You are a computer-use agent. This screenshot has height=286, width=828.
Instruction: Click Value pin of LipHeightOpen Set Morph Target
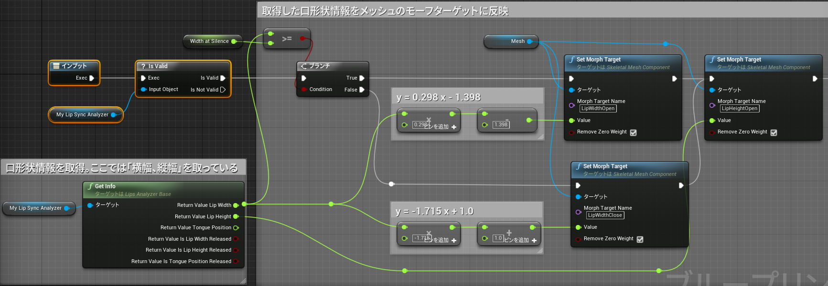pos(712,121)
